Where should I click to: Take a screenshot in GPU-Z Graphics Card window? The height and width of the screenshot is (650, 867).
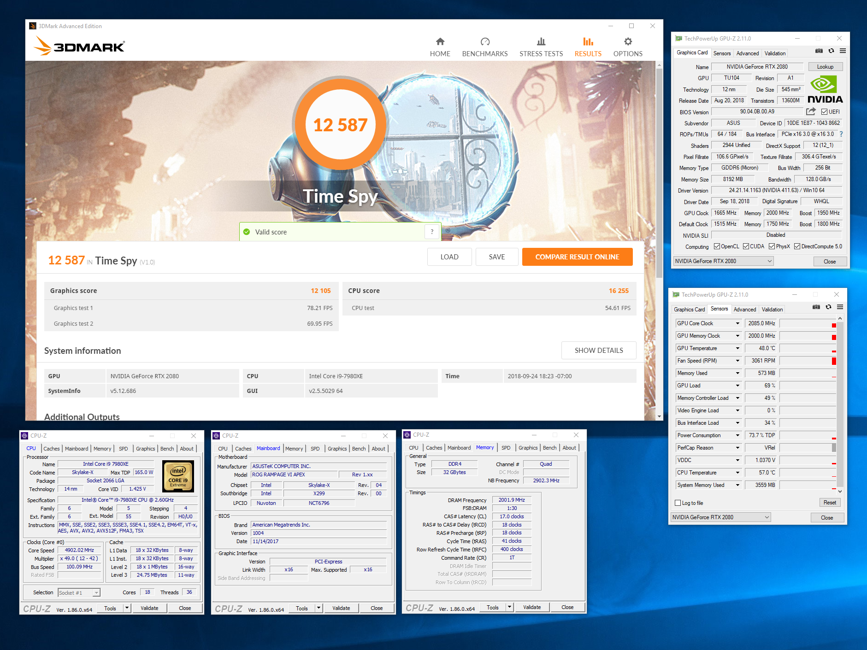[x=819, y=51]
